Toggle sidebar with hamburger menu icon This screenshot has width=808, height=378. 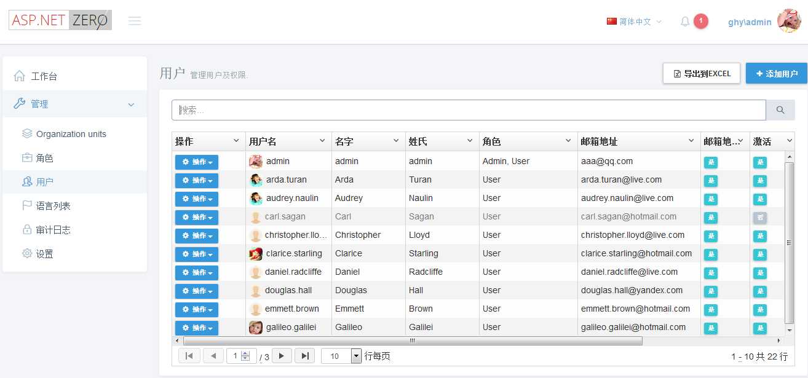135,21
